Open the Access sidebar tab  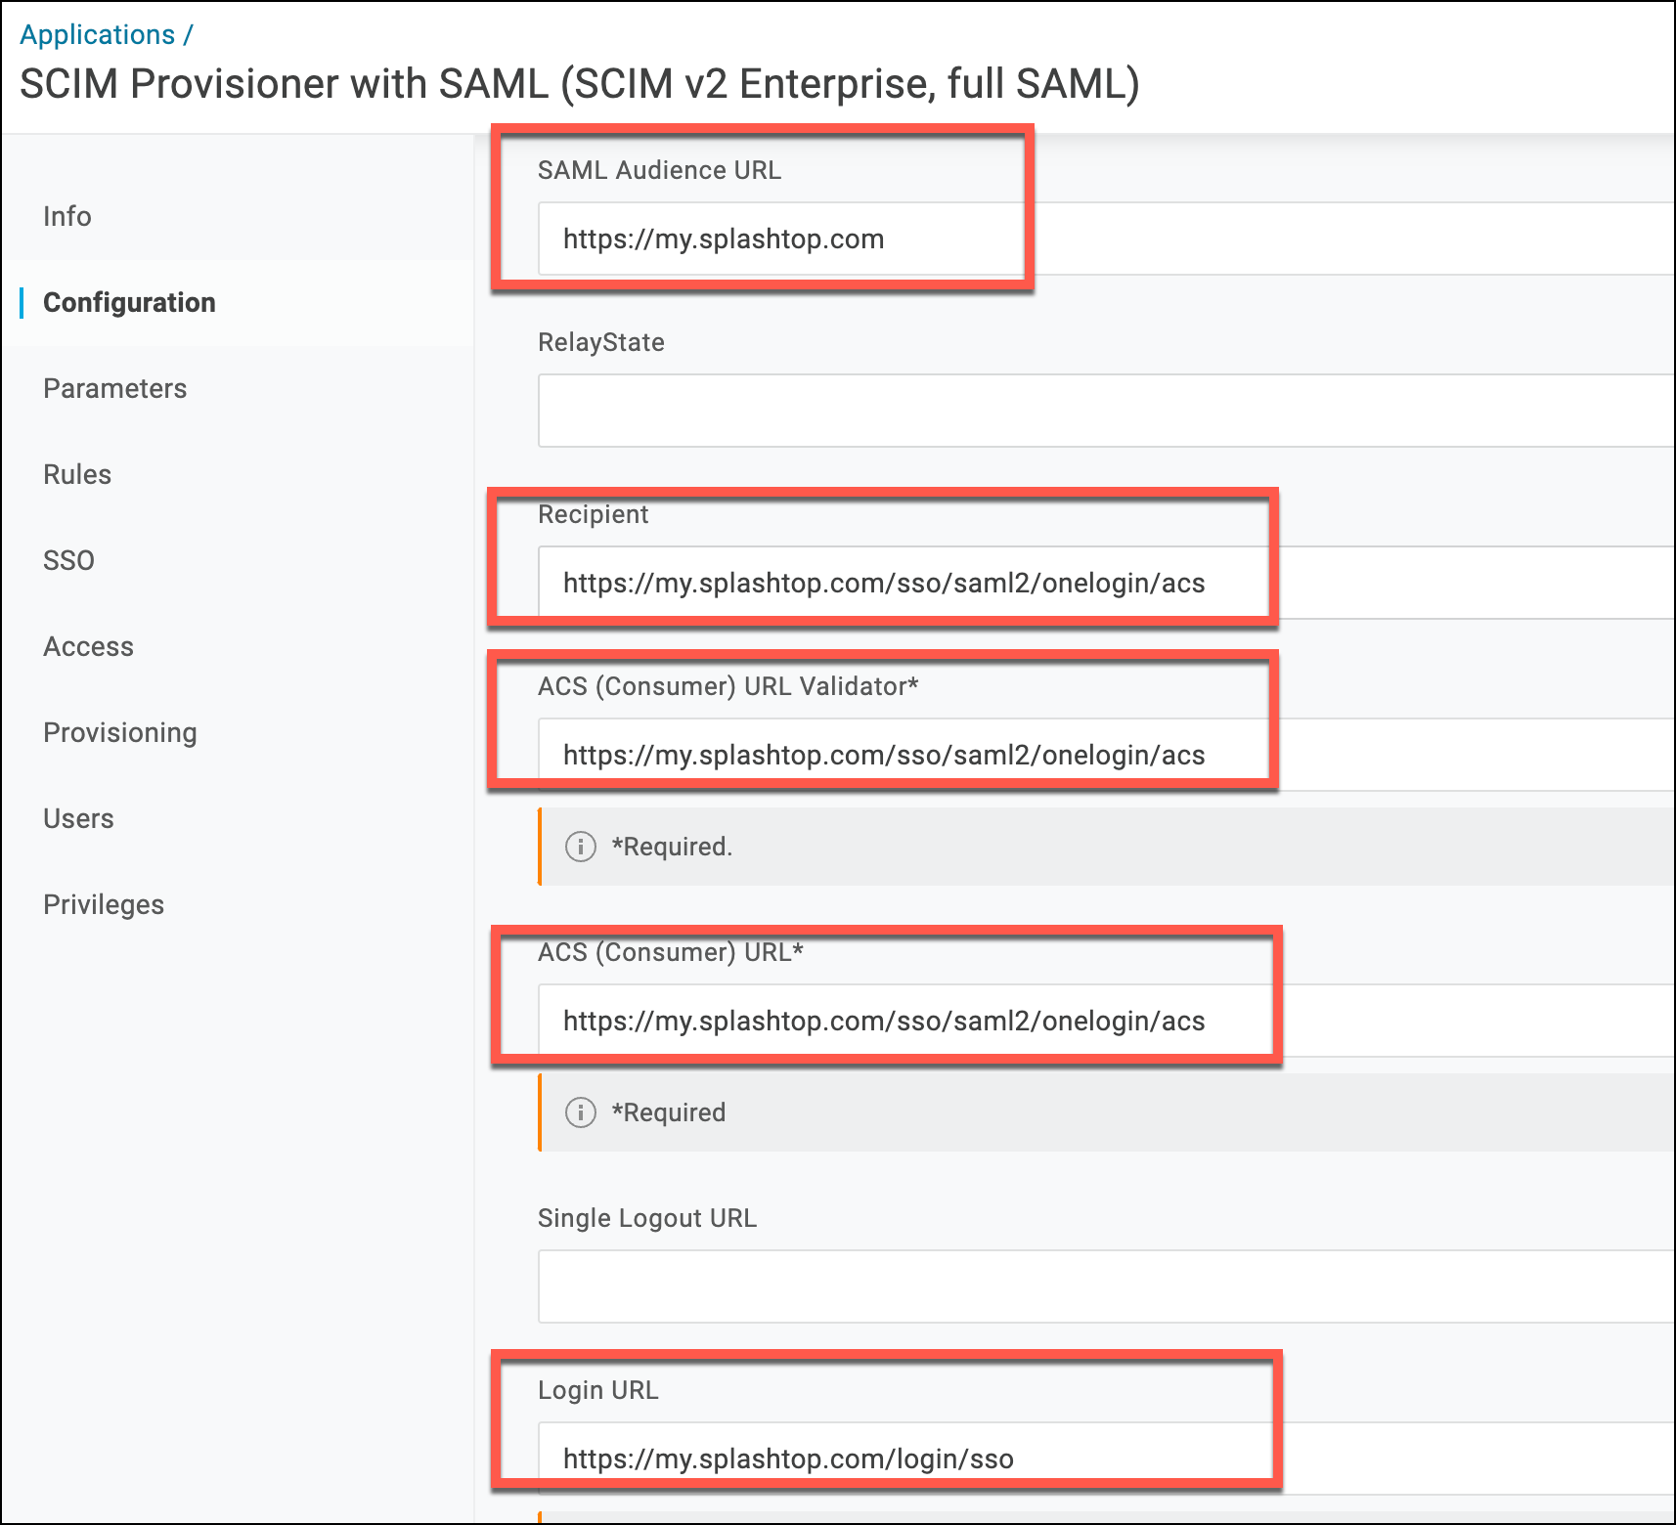(88, 646)
